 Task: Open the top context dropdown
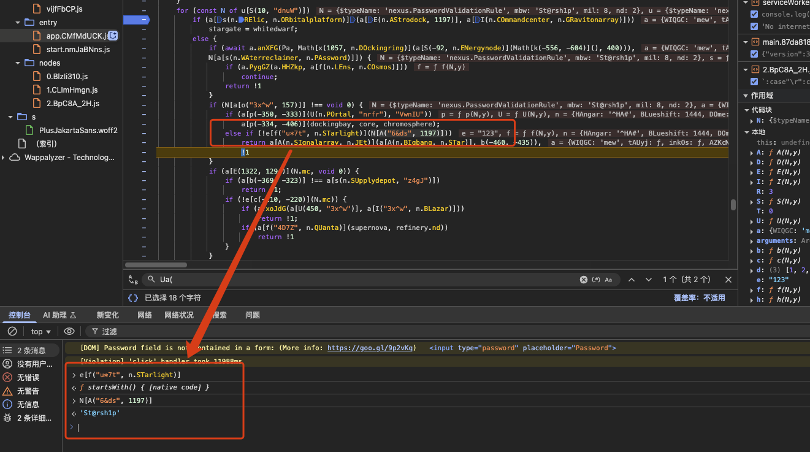coord(40,331)
